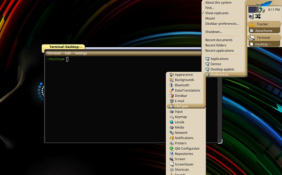Click the Notifications icon
Screen dimensions: 282x175
pos(172,138)
